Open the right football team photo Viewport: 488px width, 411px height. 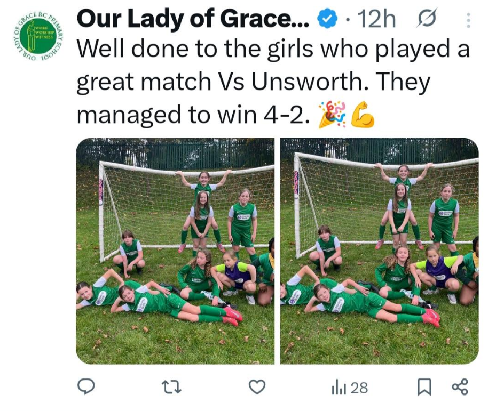(380, 251)
